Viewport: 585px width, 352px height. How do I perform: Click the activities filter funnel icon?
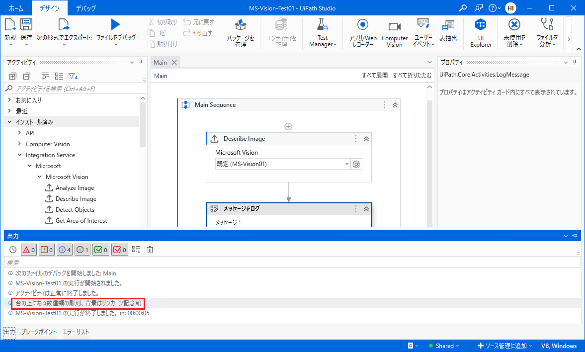click(x=73, y=76)
